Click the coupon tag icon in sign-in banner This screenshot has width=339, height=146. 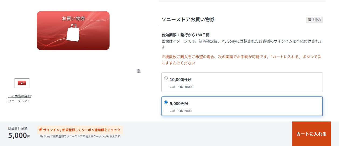click(40, 130)
